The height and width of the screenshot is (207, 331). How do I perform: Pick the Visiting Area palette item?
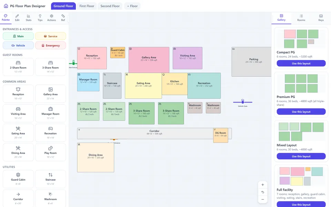point(18,113)
